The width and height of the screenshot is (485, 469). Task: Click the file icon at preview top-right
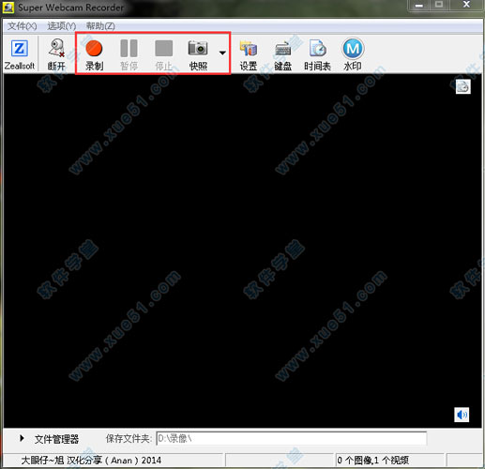pyautogui.click(x=463, y=86)
